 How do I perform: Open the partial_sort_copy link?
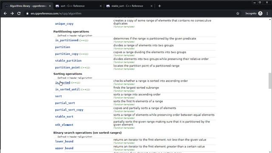[x=69, y=110]
